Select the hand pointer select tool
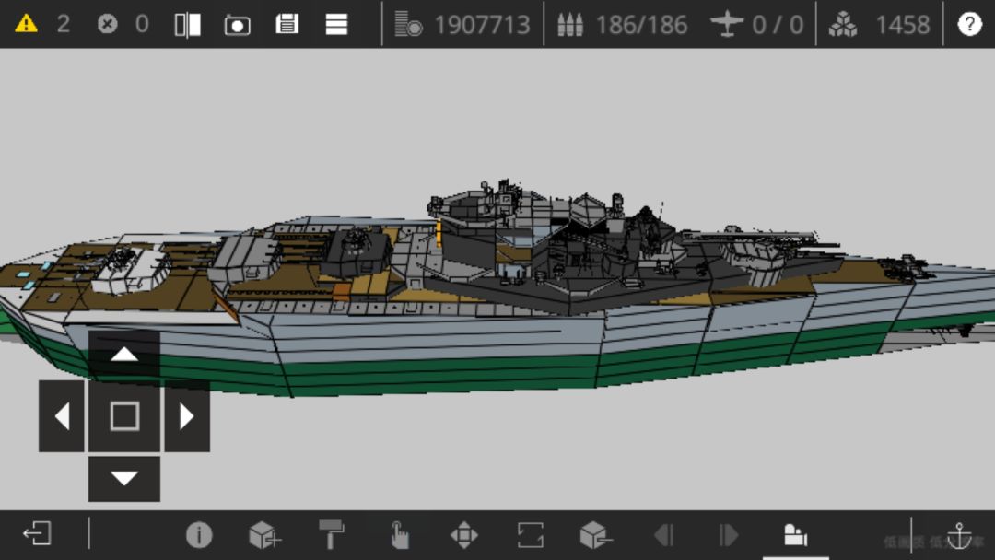Image resolution: width=995 pixels, height=560 pixels. [x=399, y=534]
